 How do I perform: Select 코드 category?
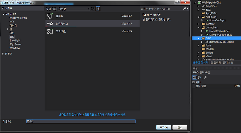pyautogui.click(x=12, y=37)
